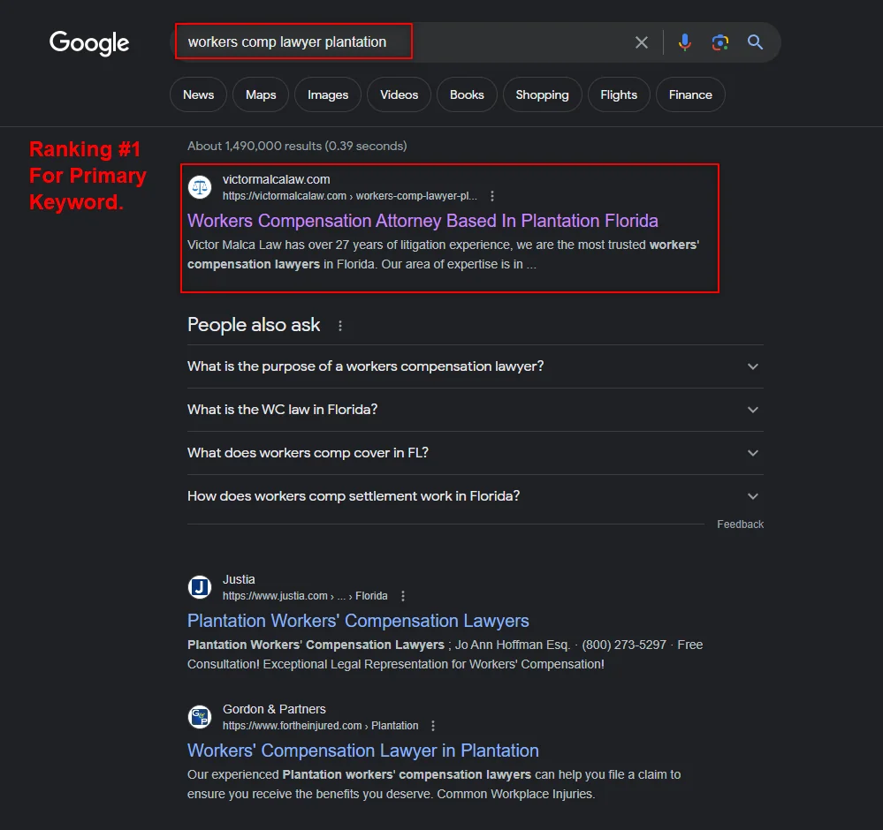Click the Gordon & Partners site favicon
The image size is (883, 830).
coord(200,717)
